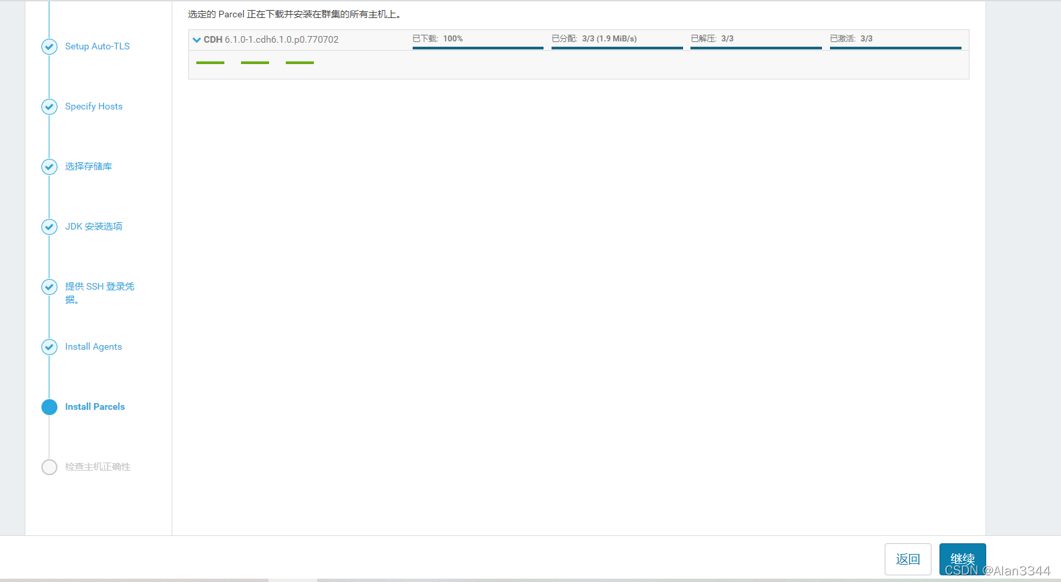Go to 提供 SSH 登录凭据 step
The image size is (1061, 582).
99,293
